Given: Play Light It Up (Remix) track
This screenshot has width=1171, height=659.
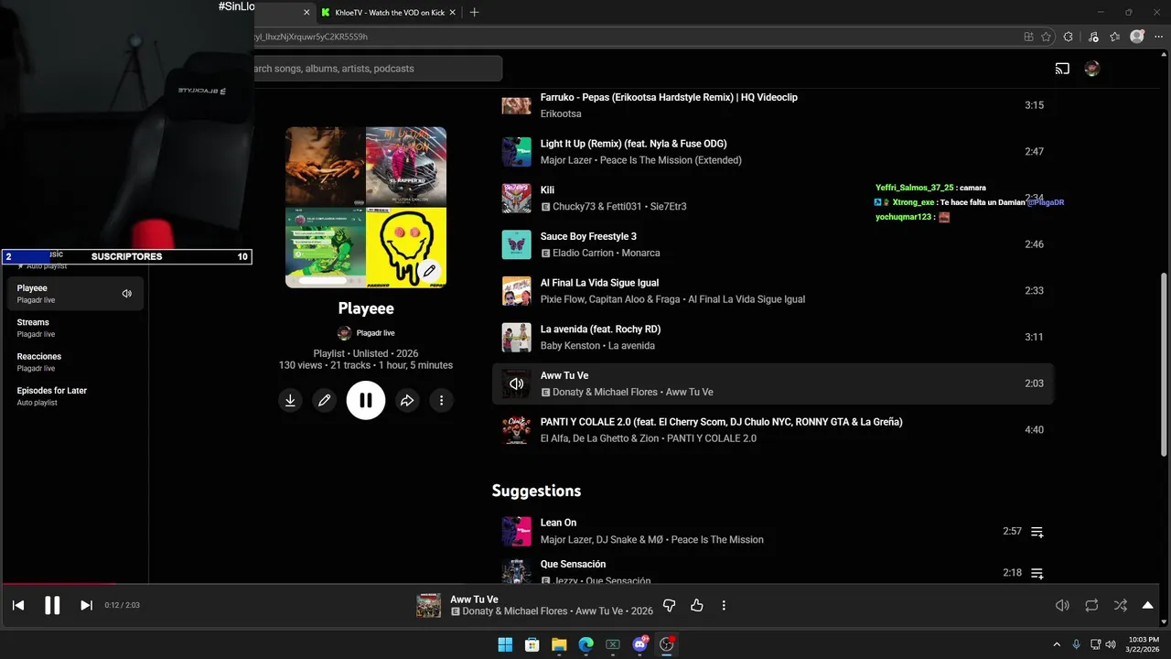Looking at the screenshot, I should pos(634,144).
